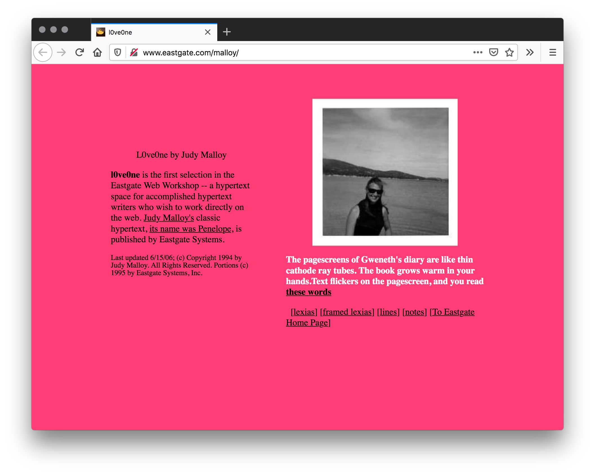Screen dimensions: 595x475
Task: Open a new tab with plus button
Action: pyautogui.click(x=227, y=32)
